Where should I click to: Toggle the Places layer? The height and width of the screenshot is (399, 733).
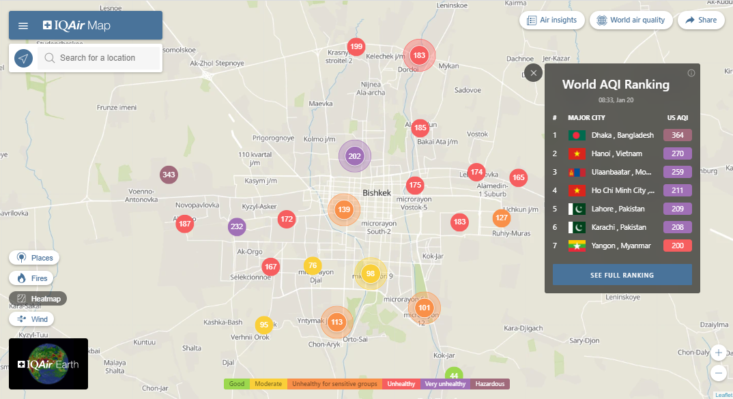34,258
